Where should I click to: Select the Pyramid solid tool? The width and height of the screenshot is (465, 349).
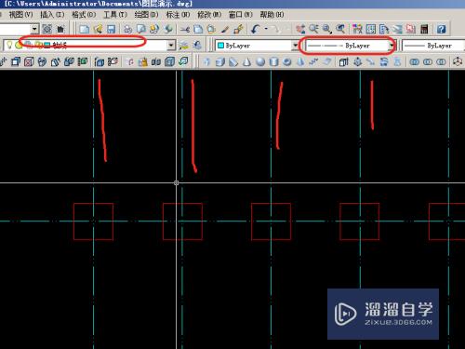(300, 62)
